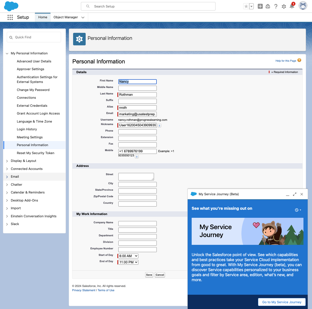Open Meeting Settings
Screen dimensions: 312x309
pyautogui.click(x=30, y=137)
